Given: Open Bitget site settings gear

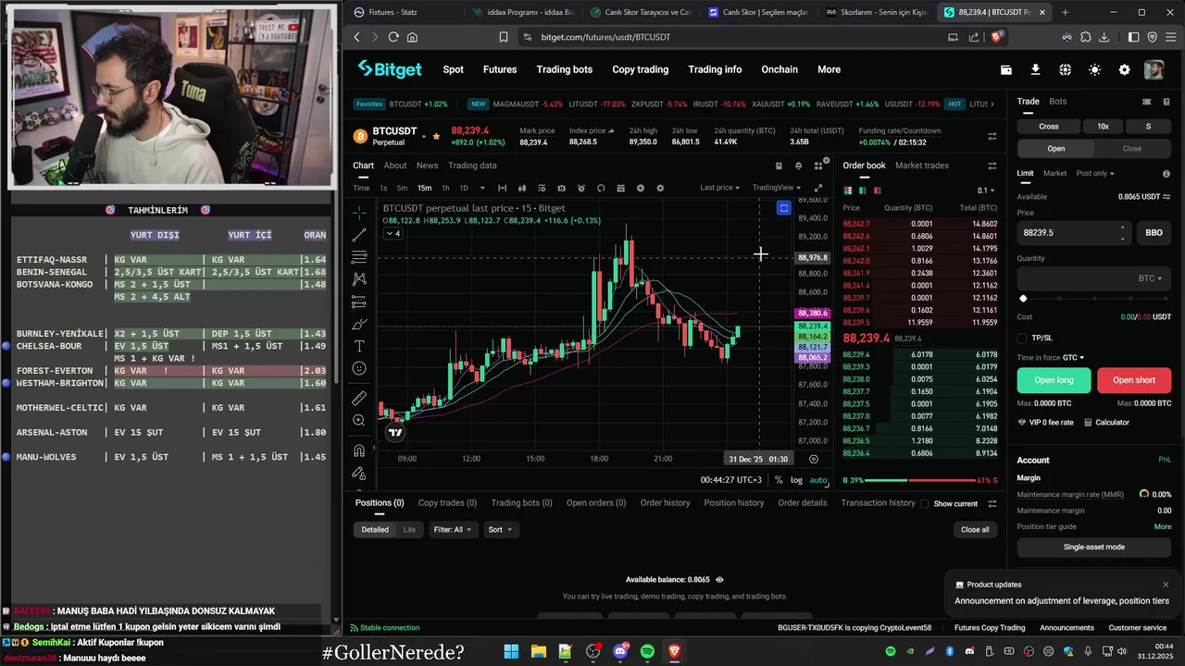Looking at the screenshot, I should pos(1125,69).
